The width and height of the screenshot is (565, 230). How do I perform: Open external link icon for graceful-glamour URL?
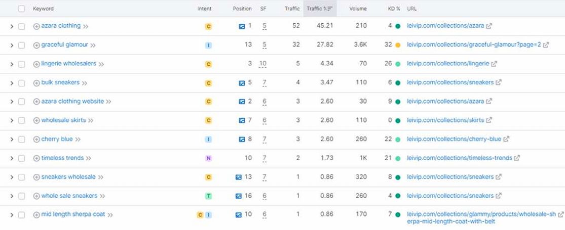point(546,45)
